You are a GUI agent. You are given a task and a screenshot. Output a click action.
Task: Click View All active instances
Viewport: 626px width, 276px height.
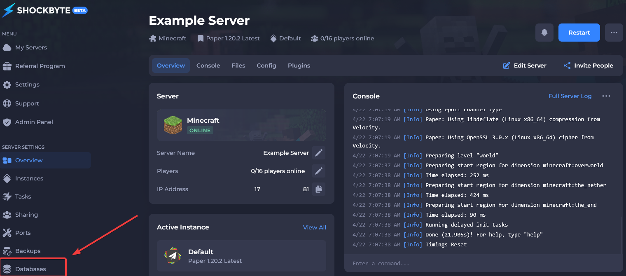[x=314, y=227]
